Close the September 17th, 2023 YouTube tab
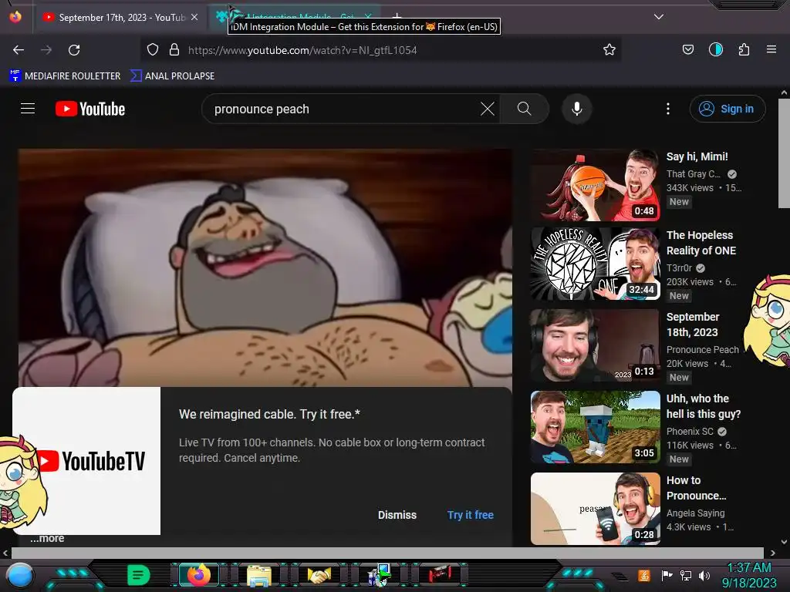This screenshot has height=592, width=790. (194, 17)
